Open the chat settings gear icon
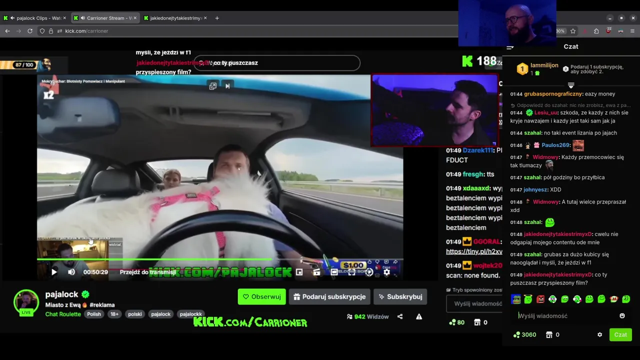Screen dimensions: 640x360 coord(600,334)
